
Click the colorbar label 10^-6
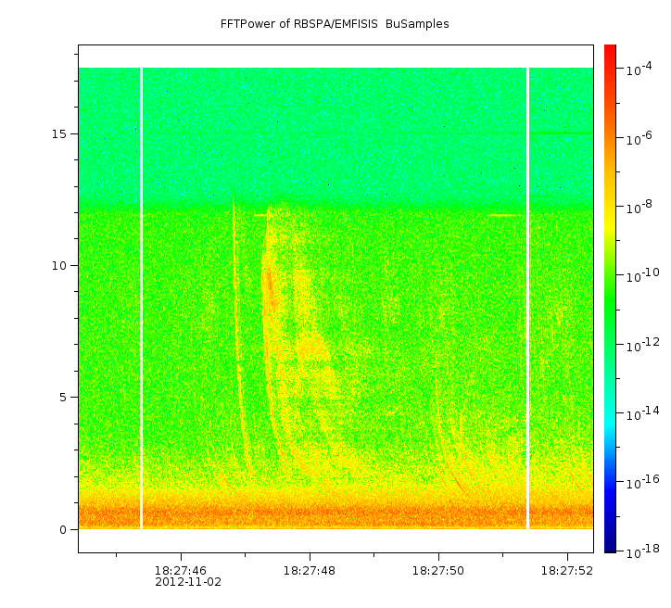pyautogui.click(x=639, y=138)
